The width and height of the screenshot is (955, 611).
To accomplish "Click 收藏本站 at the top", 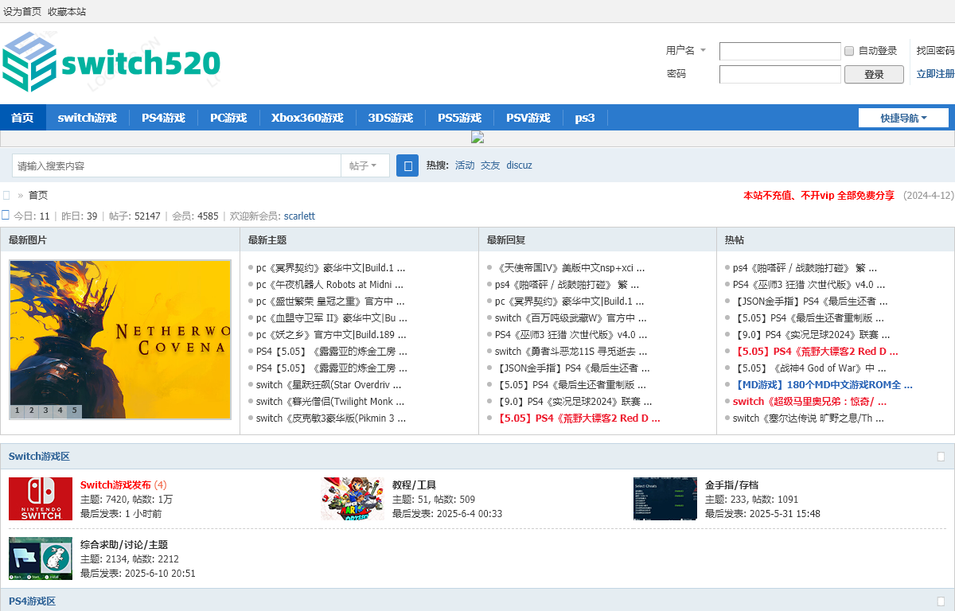I will click(x=67, y=12).
